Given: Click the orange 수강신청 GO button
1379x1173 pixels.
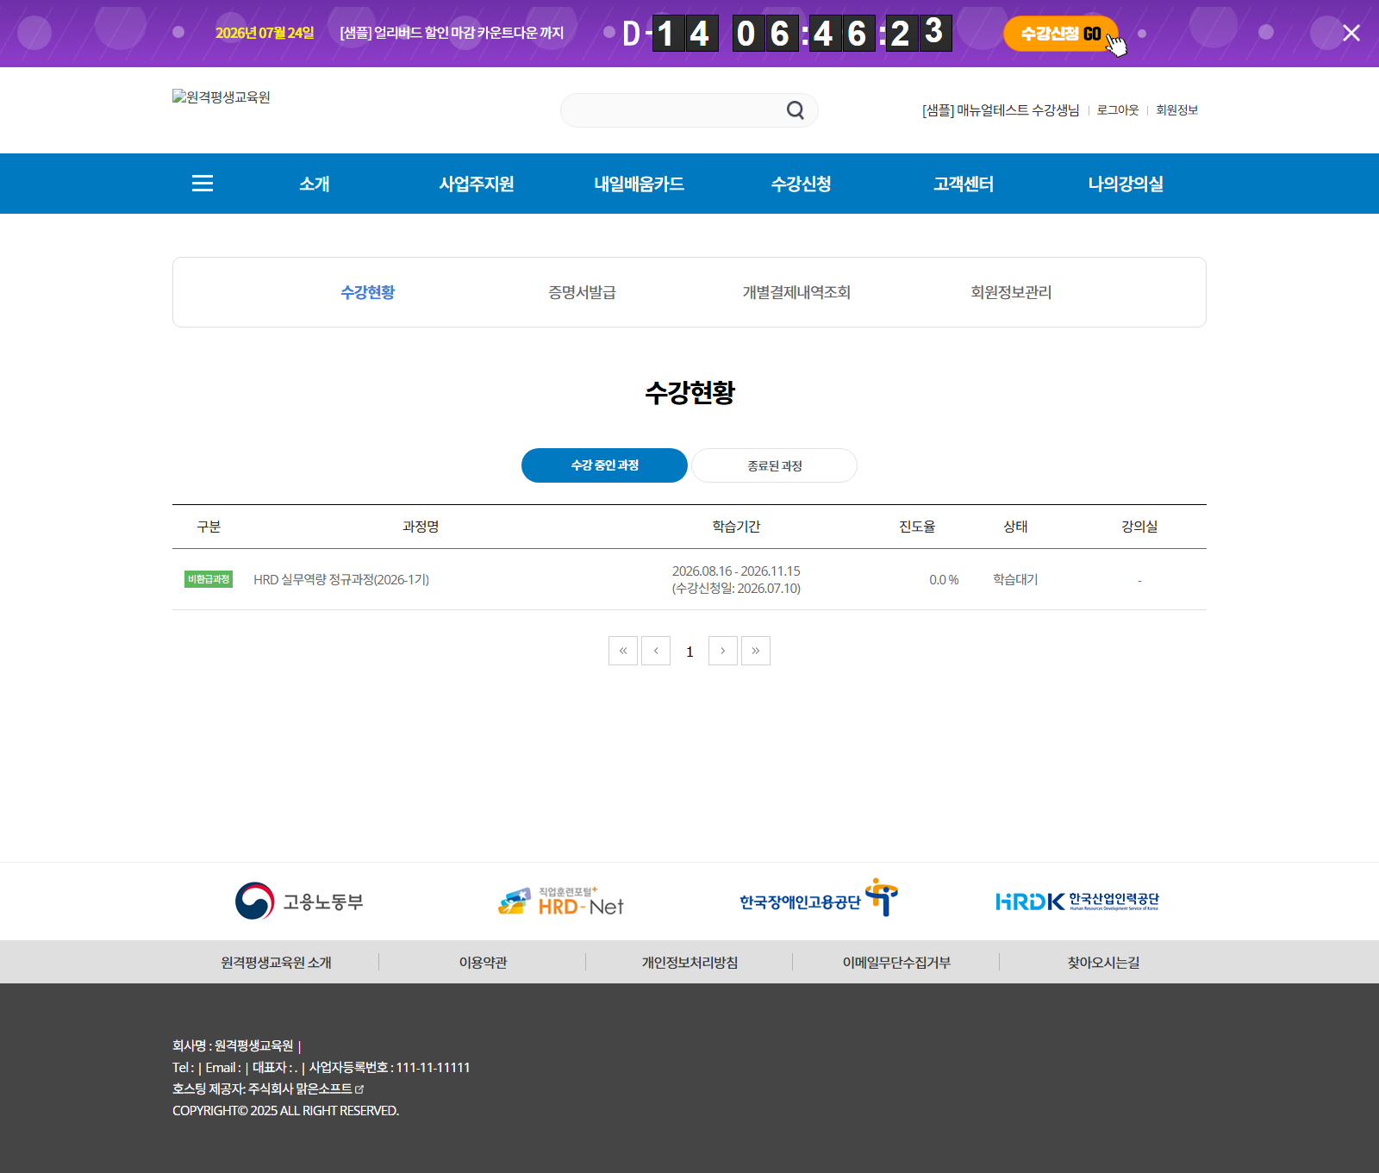Looking at the screenshot, I should [x=1061, y=34].
